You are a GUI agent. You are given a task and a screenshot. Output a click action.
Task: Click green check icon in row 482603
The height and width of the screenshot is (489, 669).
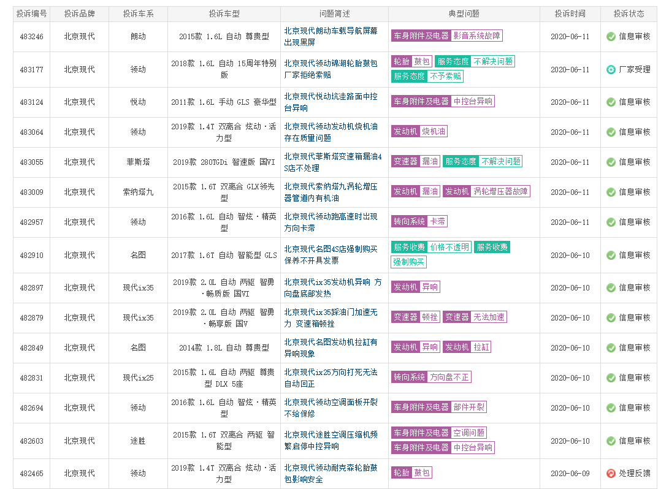click(611, 441)
